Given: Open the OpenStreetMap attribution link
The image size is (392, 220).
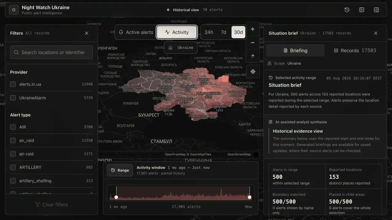Looking at the screenshot, I should [239, 154].
